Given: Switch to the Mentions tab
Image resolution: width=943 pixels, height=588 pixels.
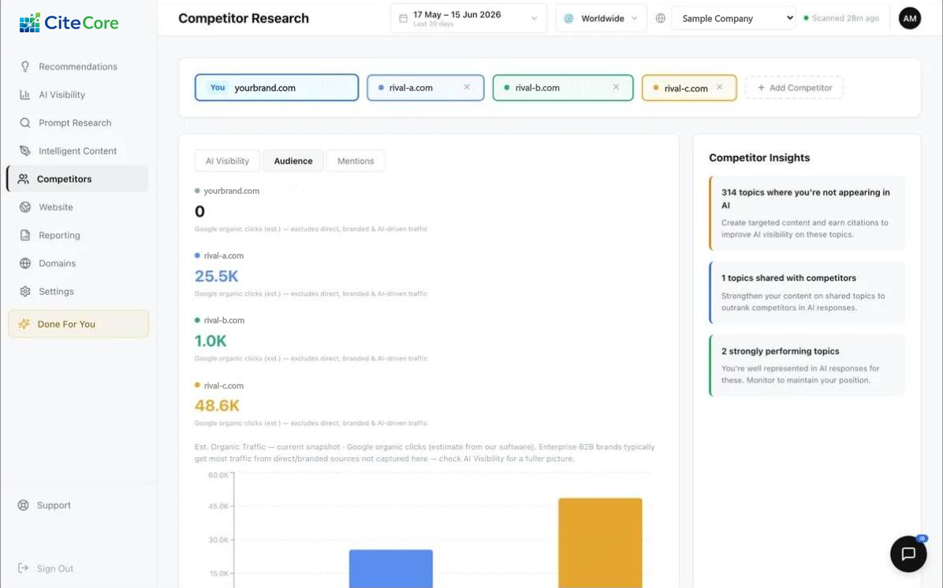Looking at the screenshot, I should [356, 161].
